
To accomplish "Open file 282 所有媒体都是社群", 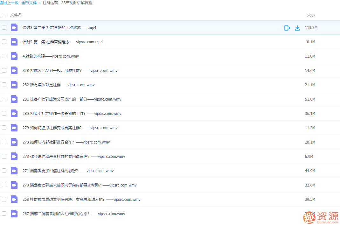I will pyautogui.click(x=59, y=85).
